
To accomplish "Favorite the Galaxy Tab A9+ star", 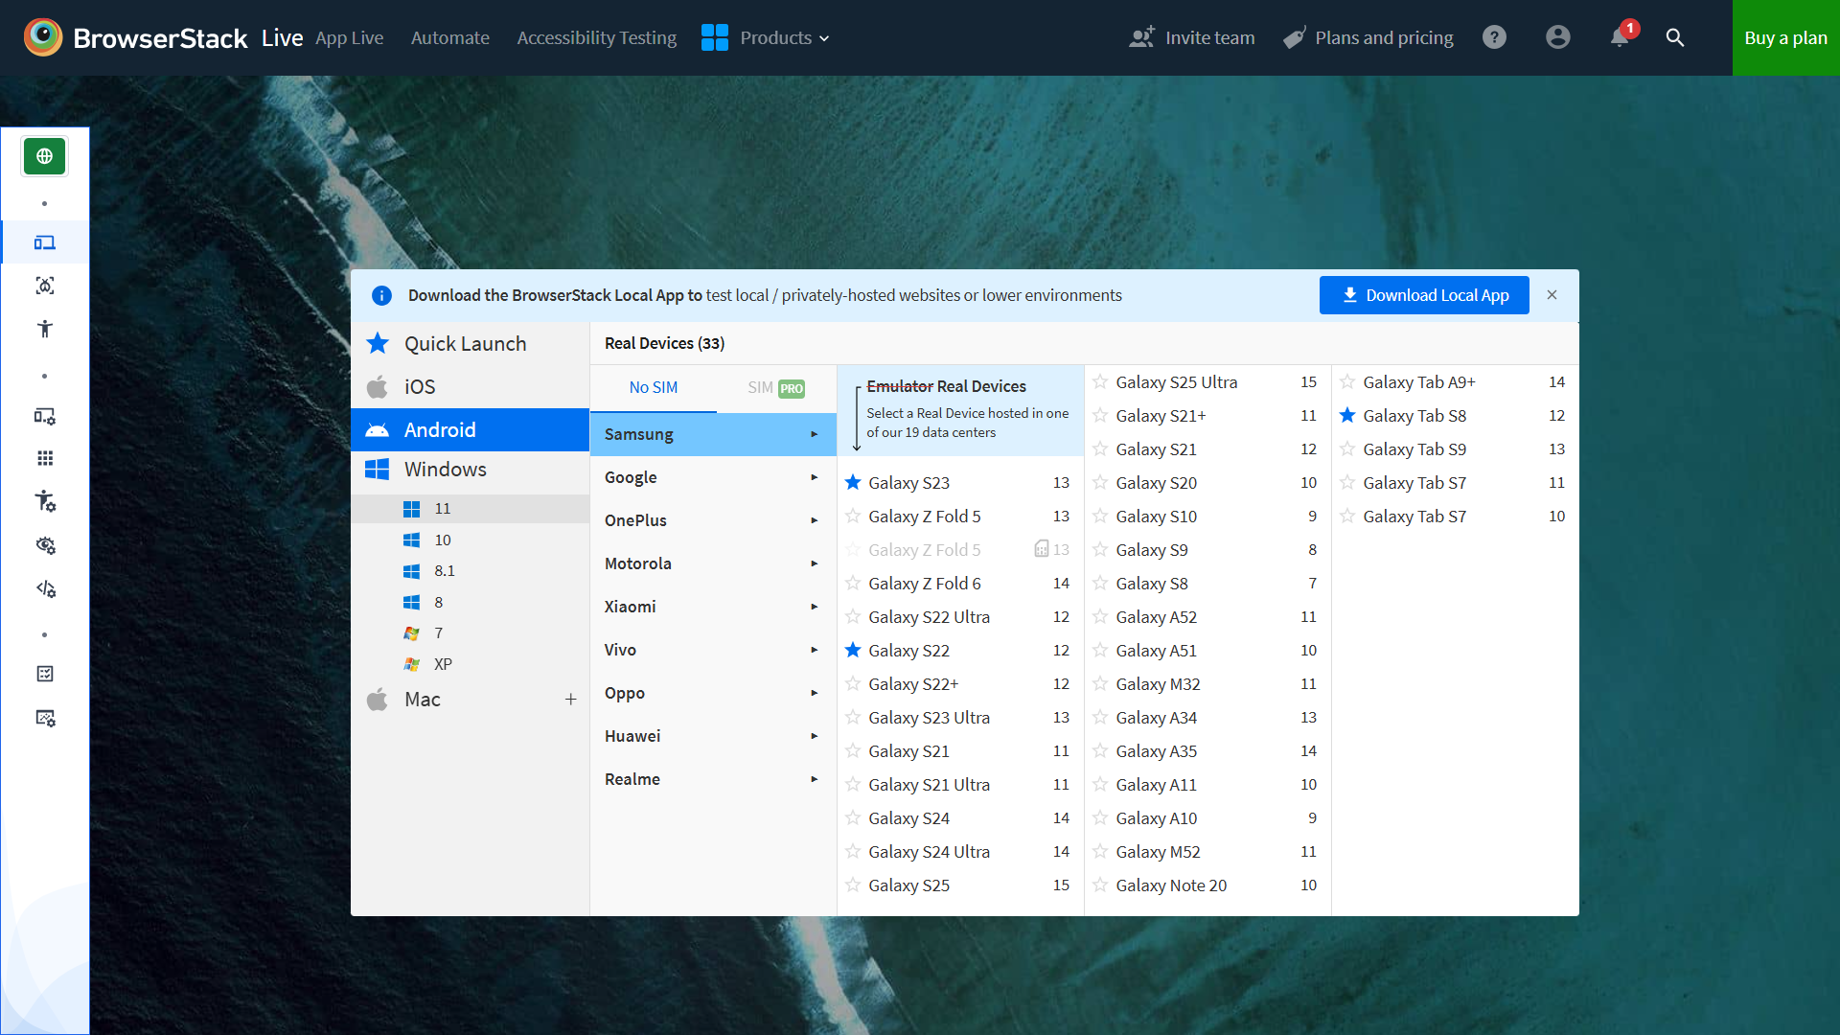I will [1347, 381].
